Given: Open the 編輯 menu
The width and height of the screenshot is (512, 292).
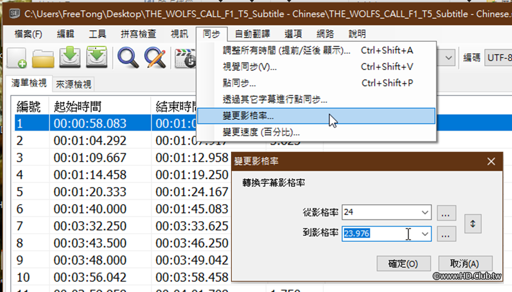Looking at the screenshot, I should (66, 34).
